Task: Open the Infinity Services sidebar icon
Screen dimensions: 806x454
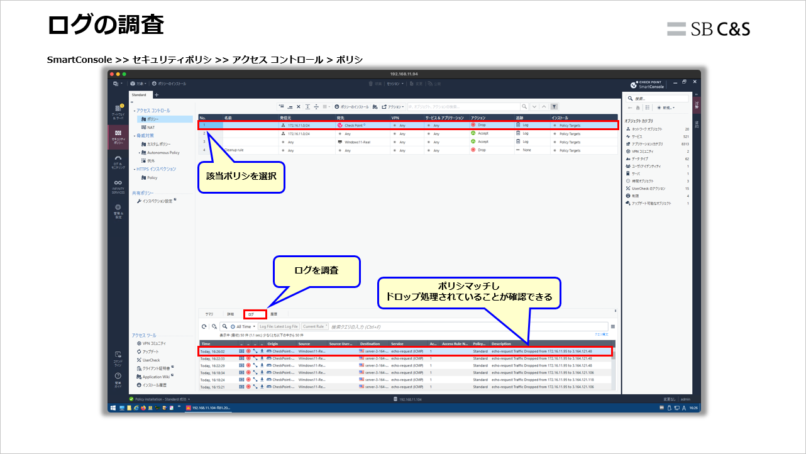Action: click(x=118, y=186)
